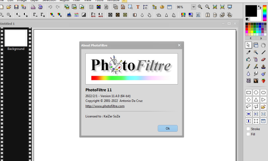Select the Strawberry nozzle tool
This screenshot has width=268, height=161.
[263, 81]
